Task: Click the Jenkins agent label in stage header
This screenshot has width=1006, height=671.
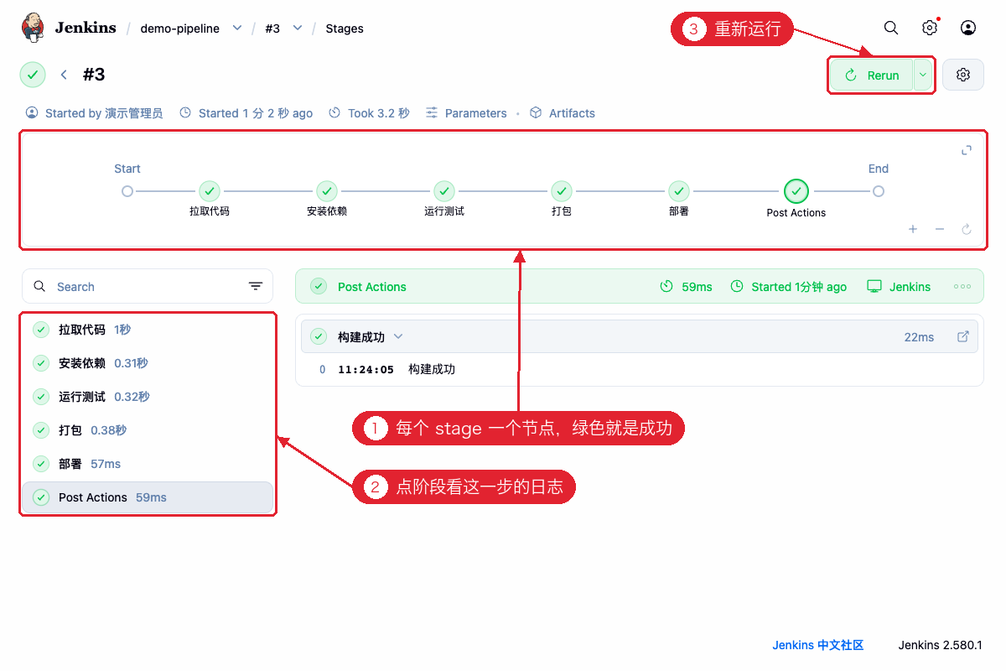Action: click(x=899, y=286)
